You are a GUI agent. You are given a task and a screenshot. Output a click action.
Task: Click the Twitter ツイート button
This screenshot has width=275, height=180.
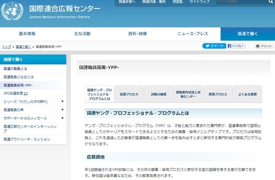coord(214,46)
